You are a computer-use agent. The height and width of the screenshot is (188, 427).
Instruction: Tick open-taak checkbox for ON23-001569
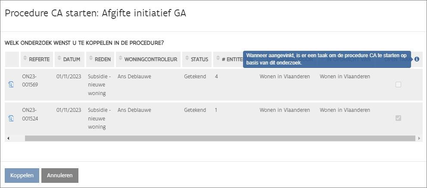(x=398, y=85)
